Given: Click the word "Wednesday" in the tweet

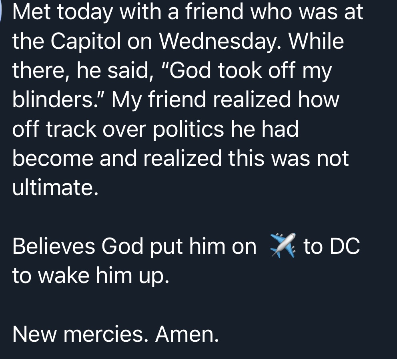Looking at the screenshot, I should coord(219,41).
